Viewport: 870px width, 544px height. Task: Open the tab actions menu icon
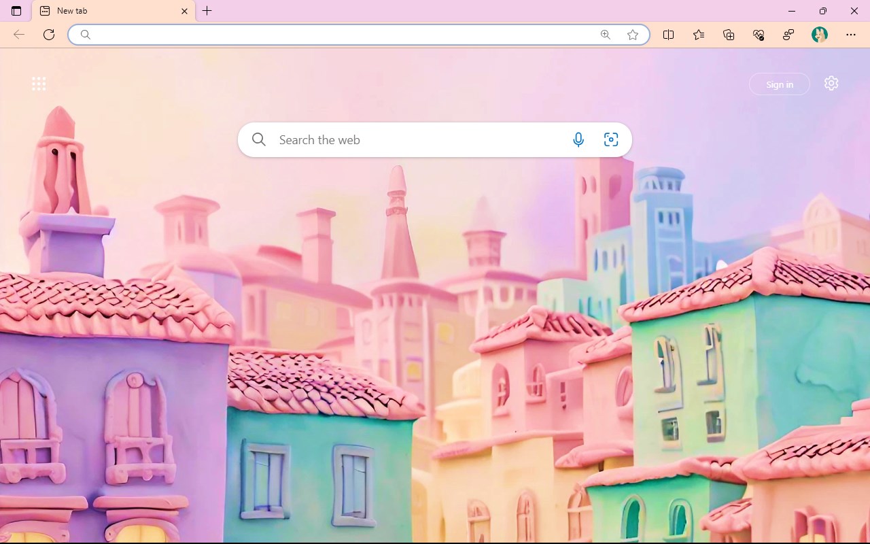click(x=16, y=11)
